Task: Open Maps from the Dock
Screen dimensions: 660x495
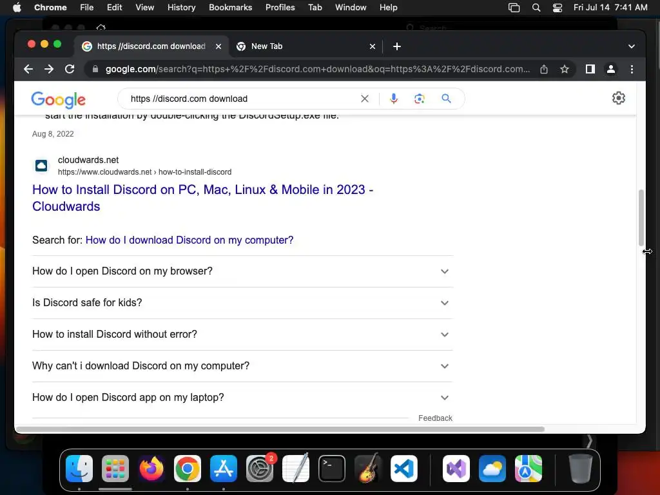Action: pyautogui.click(x=529, y=469)
